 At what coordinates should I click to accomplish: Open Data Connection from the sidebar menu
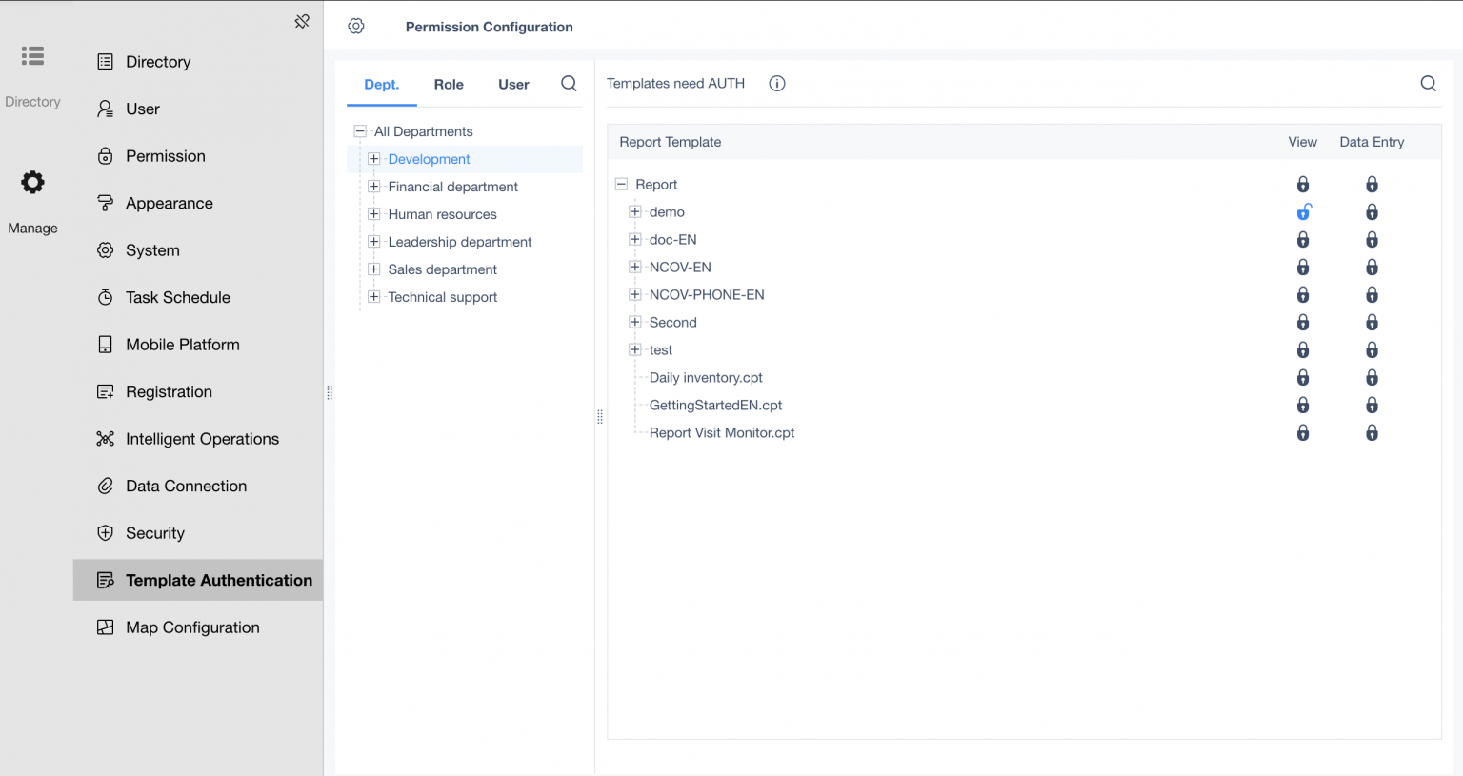(185, 486)
